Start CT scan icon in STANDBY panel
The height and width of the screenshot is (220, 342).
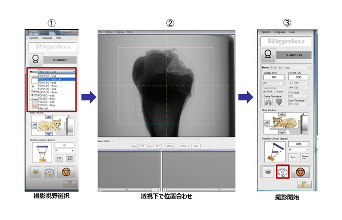(x=49, y=172)
